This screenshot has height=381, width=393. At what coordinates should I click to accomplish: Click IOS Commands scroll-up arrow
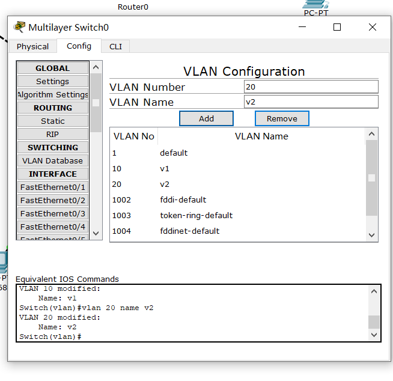[x=374, y=291]
